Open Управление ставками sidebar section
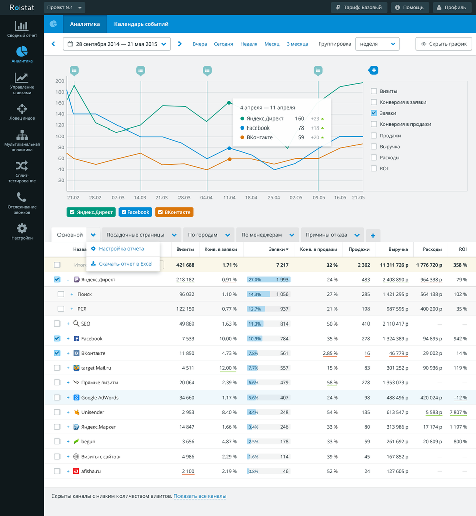 tap(22, 83)
